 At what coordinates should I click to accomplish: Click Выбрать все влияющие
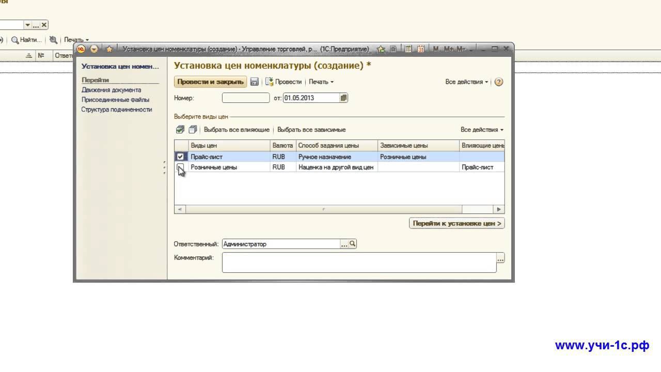pos(237,130)
